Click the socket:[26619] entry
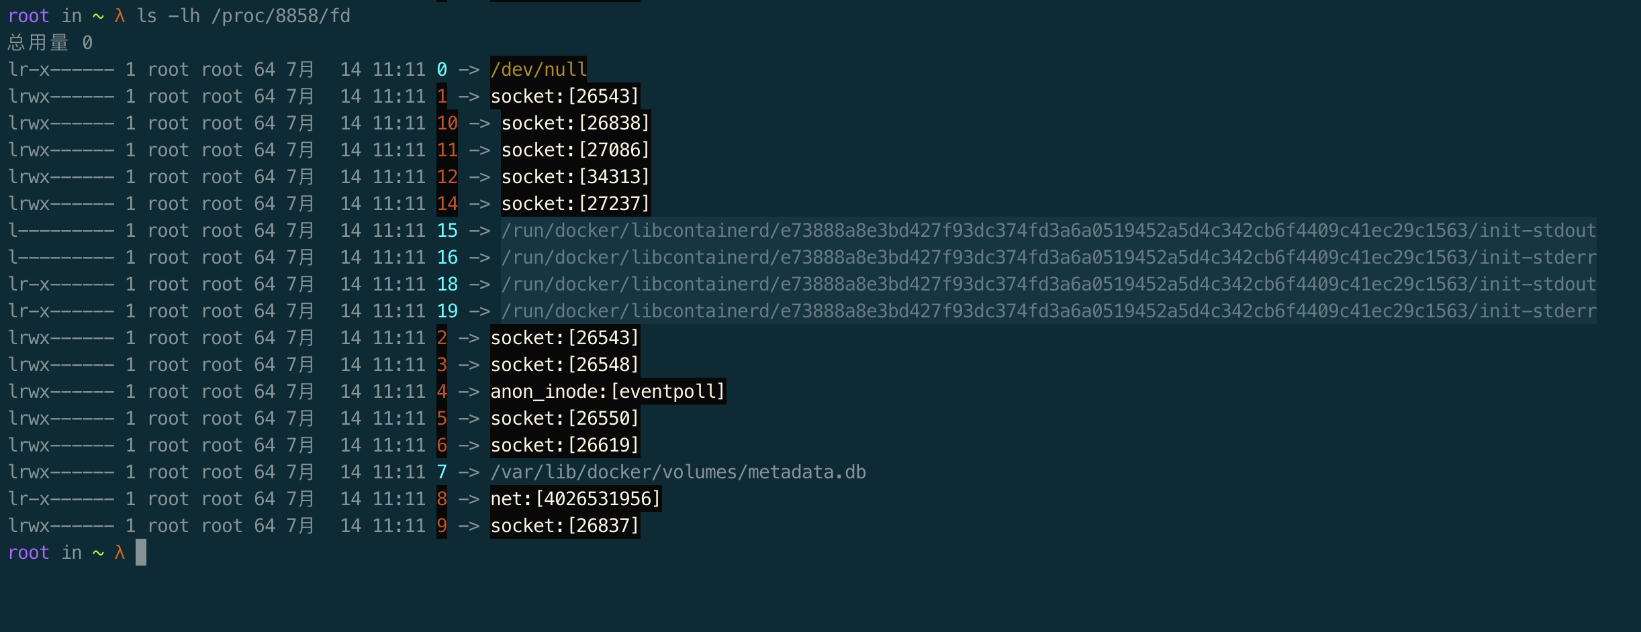Image resolution: width=1641 pixels, height=632 pixels. 565,445
